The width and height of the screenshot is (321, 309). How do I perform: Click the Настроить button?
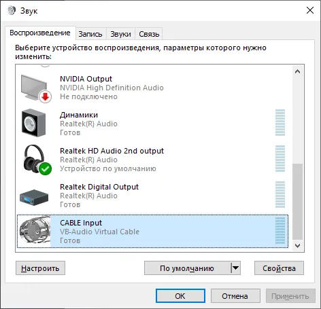coord(40,268)
